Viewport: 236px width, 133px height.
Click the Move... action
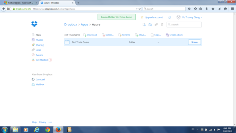pyautogui.click(x=141, y=35)
